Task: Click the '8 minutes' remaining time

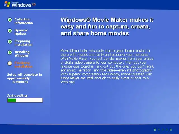Action: (x=20, y=82)
